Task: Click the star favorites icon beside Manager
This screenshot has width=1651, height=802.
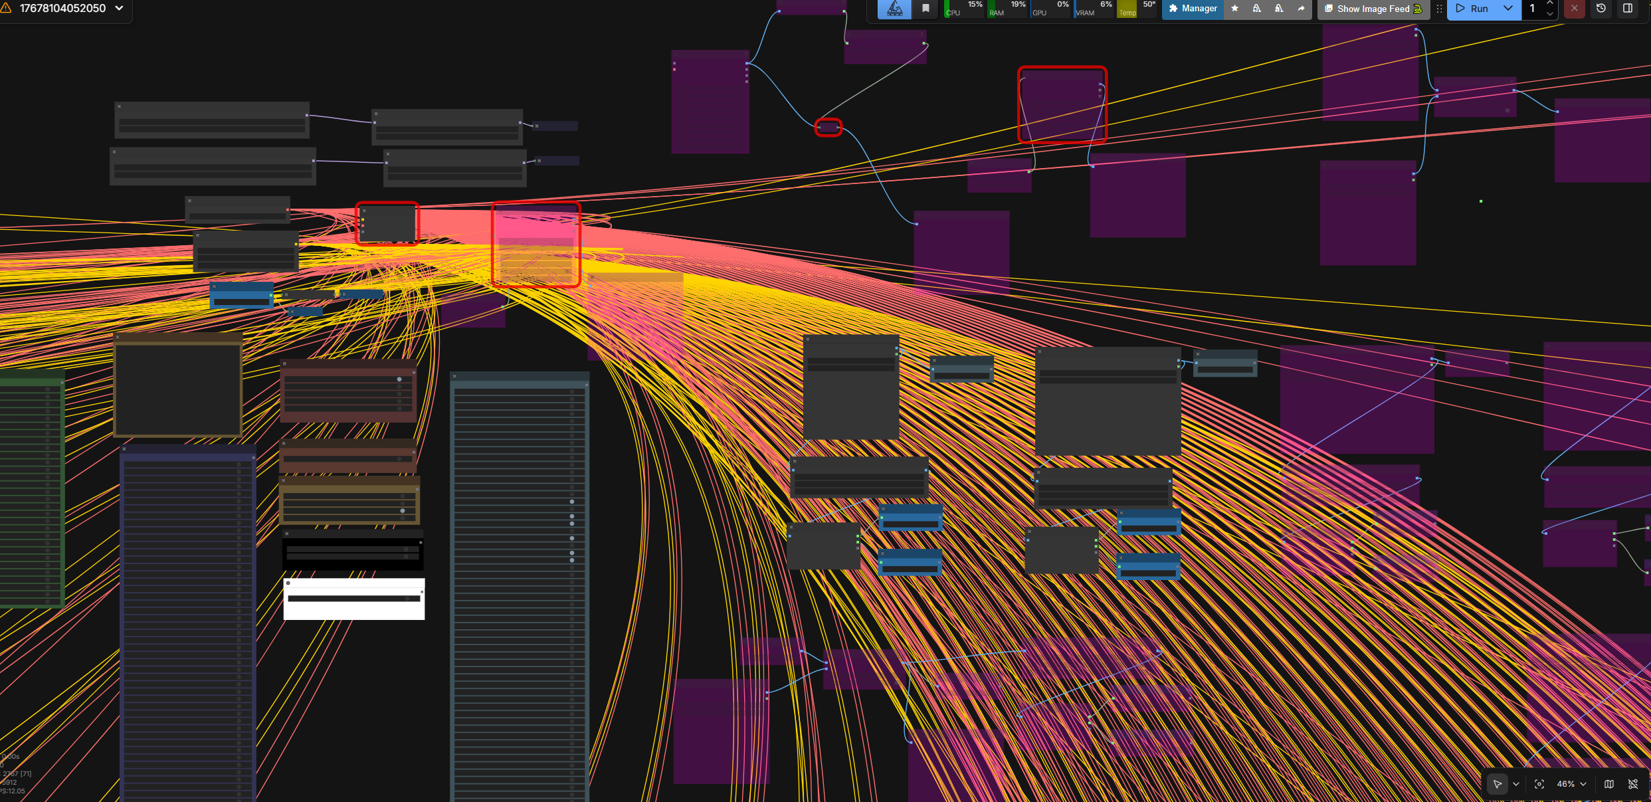Action: 1234,9
